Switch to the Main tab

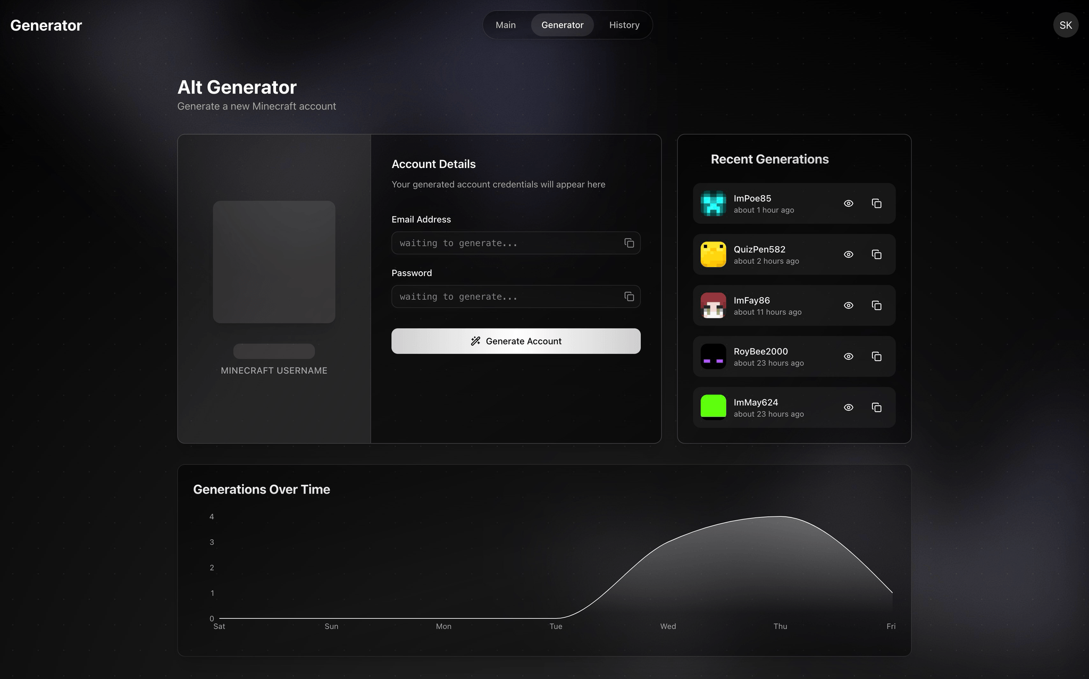(x=505, y=24)
